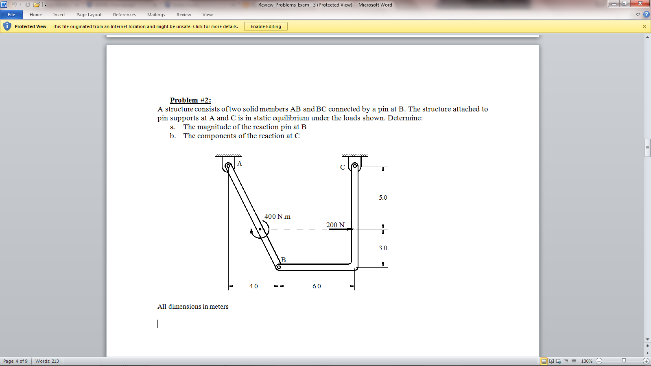Image resolution: width=651 pixels, height=366 pixels.
Task: Open the Page Layout ribbon tab
Action: tap(89, 15)
